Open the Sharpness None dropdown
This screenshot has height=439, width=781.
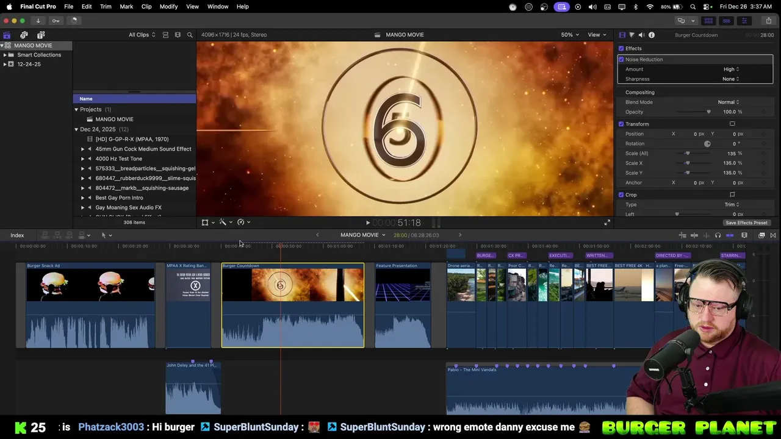pyautogui.click(x=730, y=79)
